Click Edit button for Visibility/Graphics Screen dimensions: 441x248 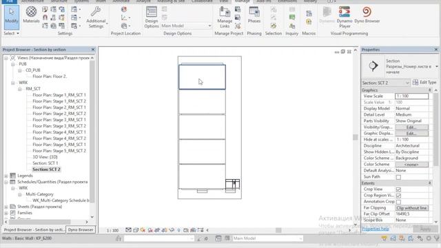click(411, 127)
